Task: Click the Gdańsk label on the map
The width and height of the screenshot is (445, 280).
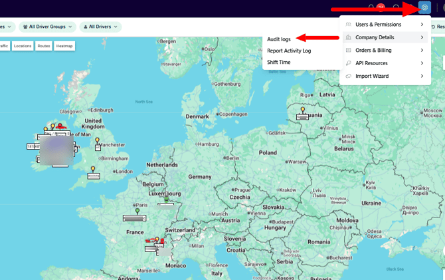Action: (277, 133)
